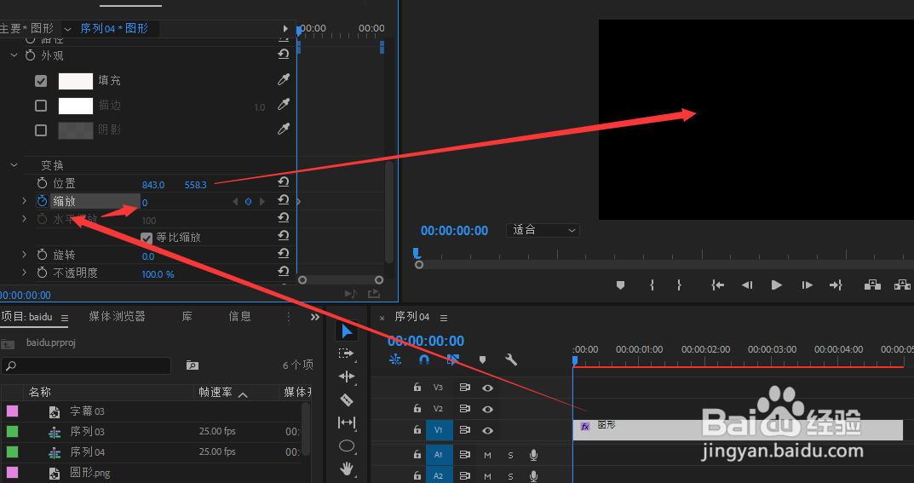Pick fill color with 填充 eyedropper

click(284, 79)
